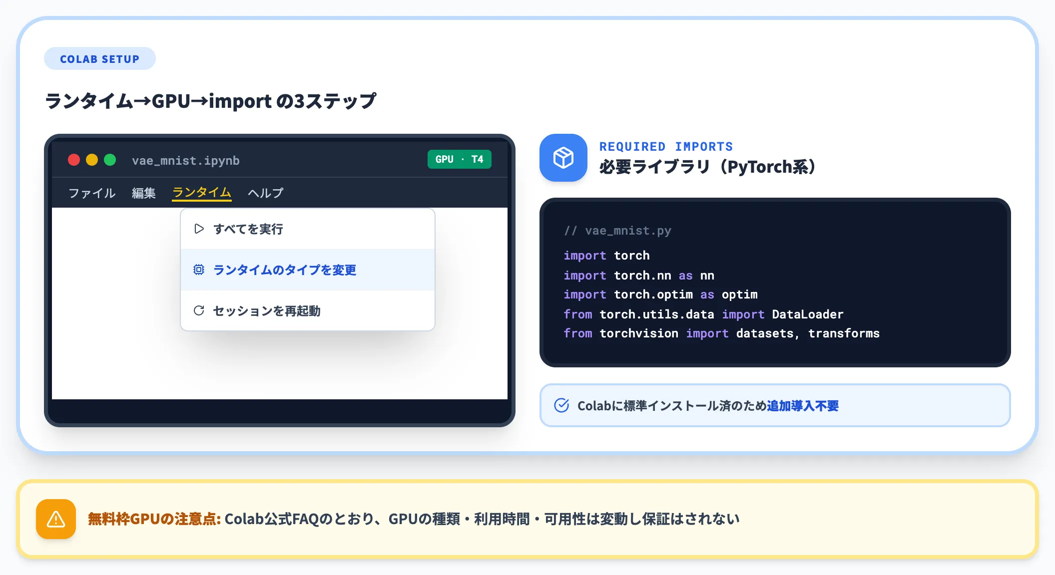Click the REQUIRED IMPORTS label
The image size is (1055, 575).
pyautogui.click(x=666, y=147)
